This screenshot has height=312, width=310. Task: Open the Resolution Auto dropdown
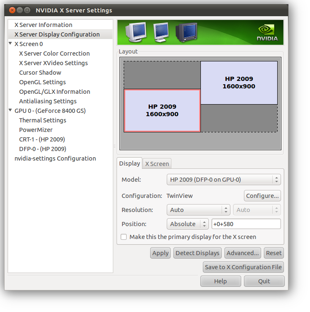tap(198, 210)
